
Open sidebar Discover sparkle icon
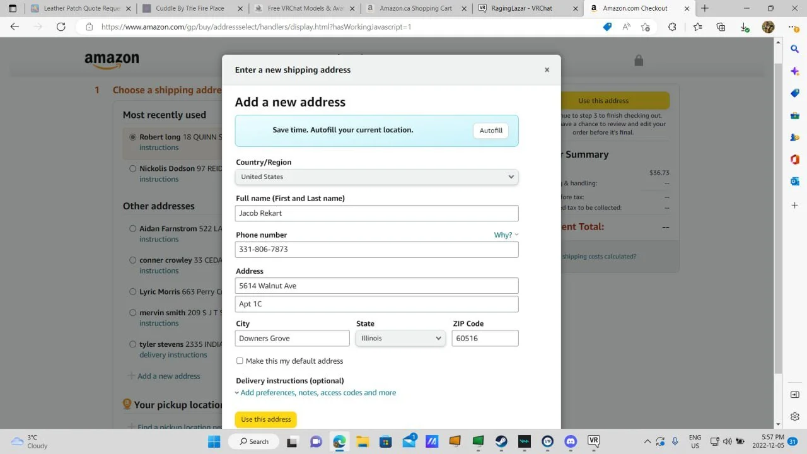point(794,71)
